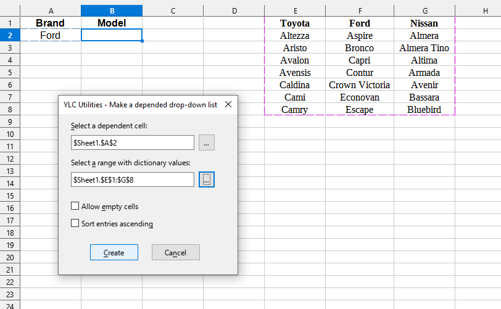Click the Econovan cell
501x309 pixels.
click(360, 97)
